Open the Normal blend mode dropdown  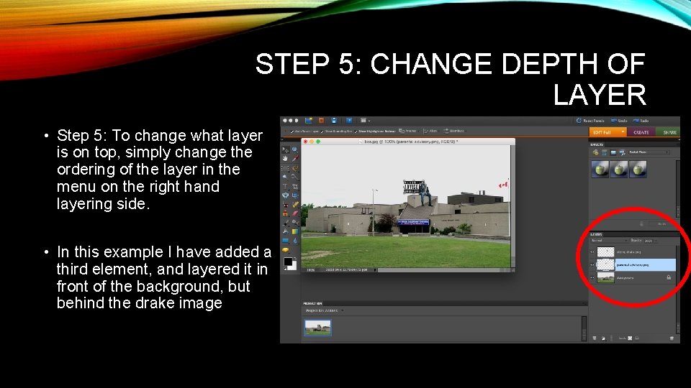610,241
